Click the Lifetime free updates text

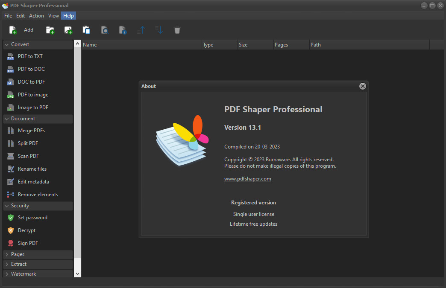(253, 224)
